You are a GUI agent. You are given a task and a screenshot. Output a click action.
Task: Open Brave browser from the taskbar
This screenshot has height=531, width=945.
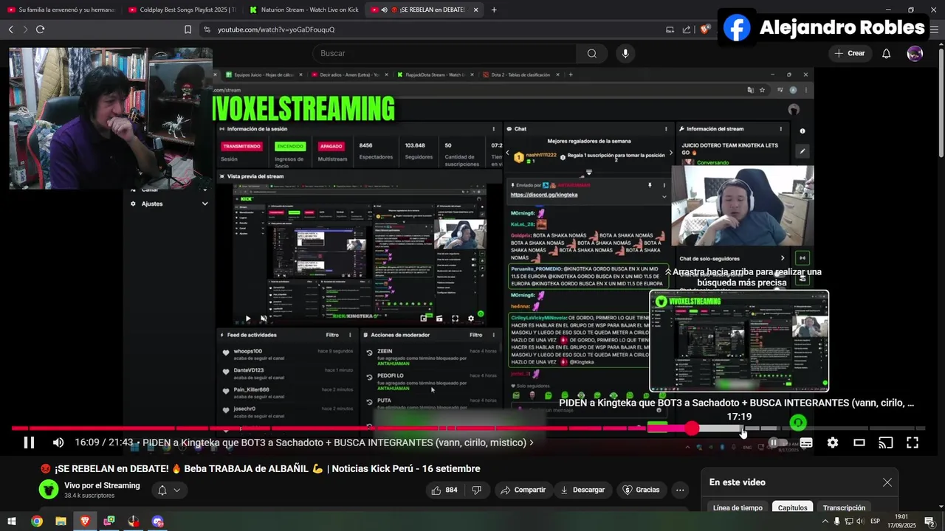click(x=85, y=521)
